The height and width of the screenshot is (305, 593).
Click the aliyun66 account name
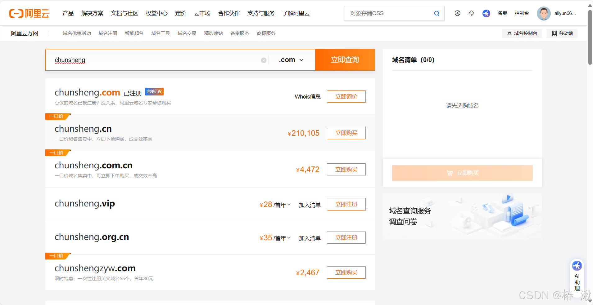[x=565, y=13]
